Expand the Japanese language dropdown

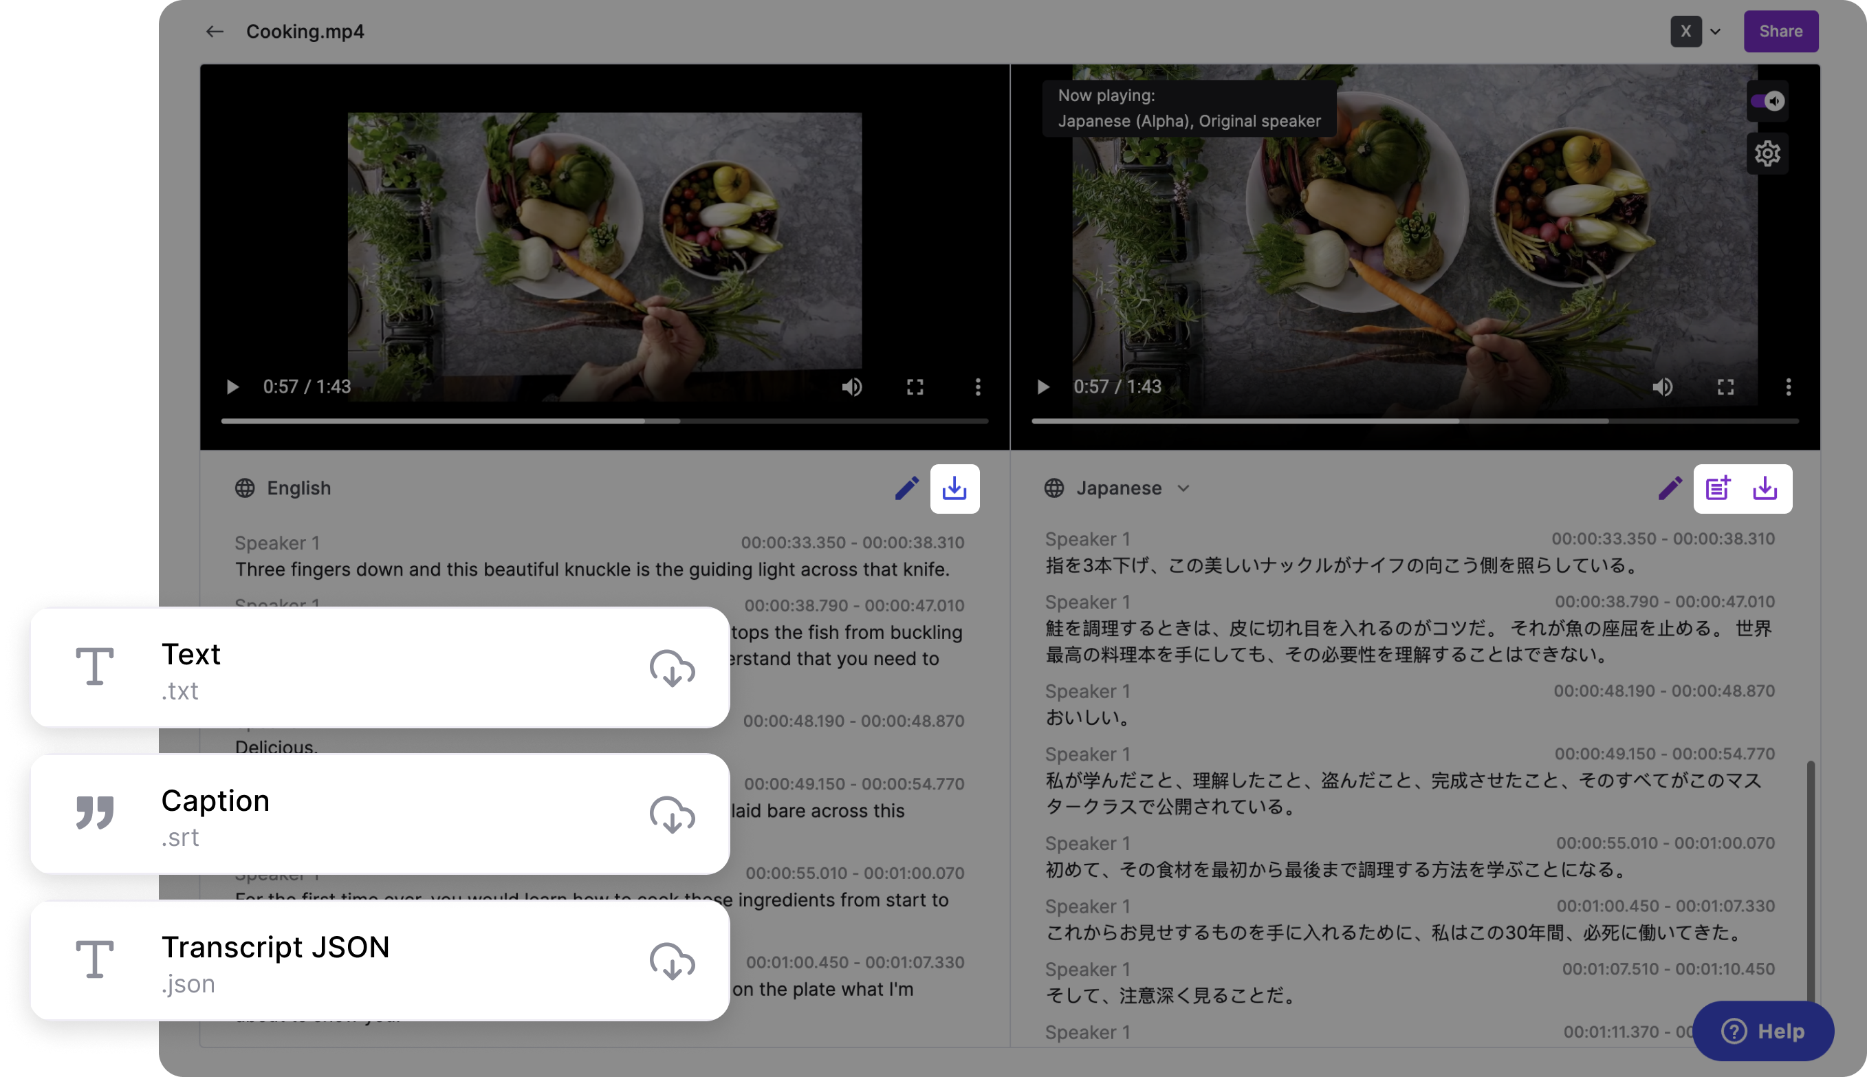pos(1182,488)
